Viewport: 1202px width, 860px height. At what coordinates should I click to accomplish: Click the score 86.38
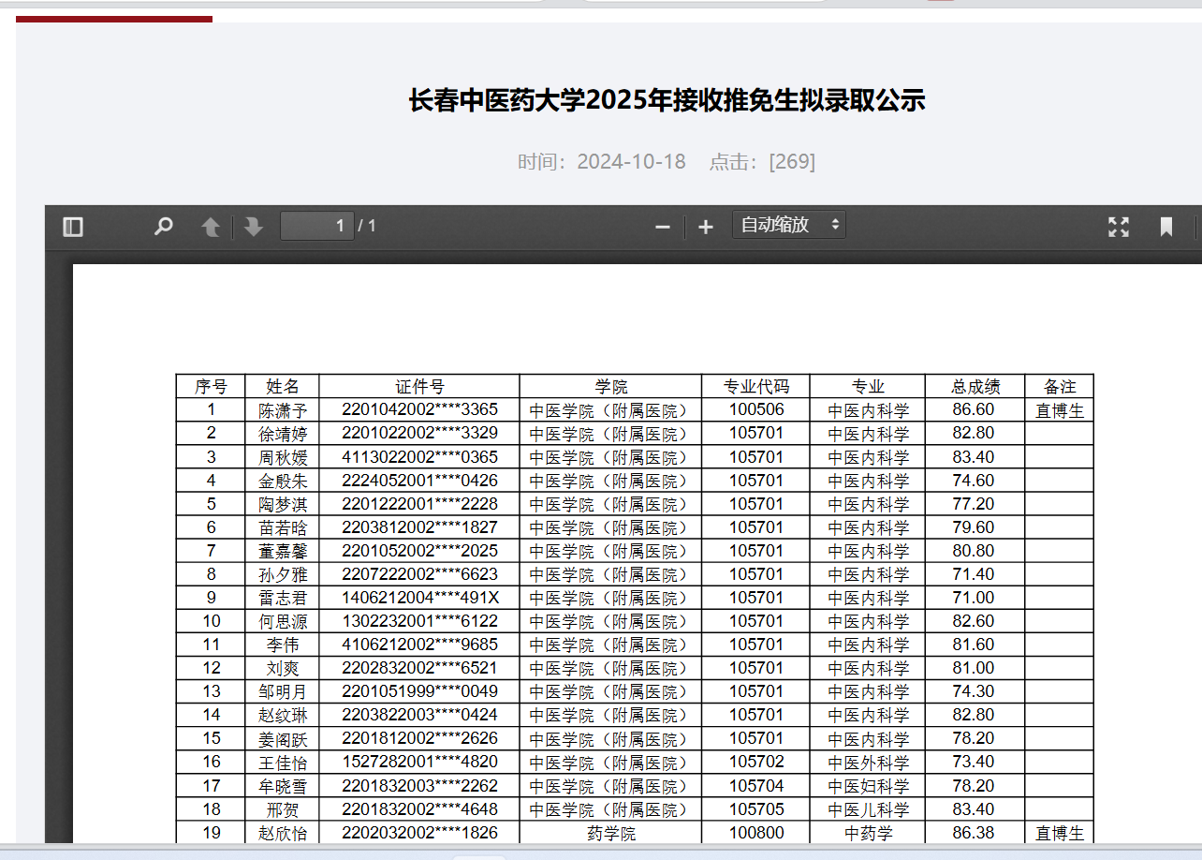(974, 832)
